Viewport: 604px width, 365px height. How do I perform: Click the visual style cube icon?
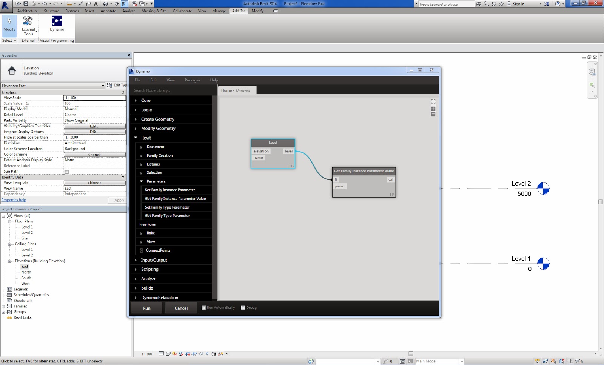(168, 354)
